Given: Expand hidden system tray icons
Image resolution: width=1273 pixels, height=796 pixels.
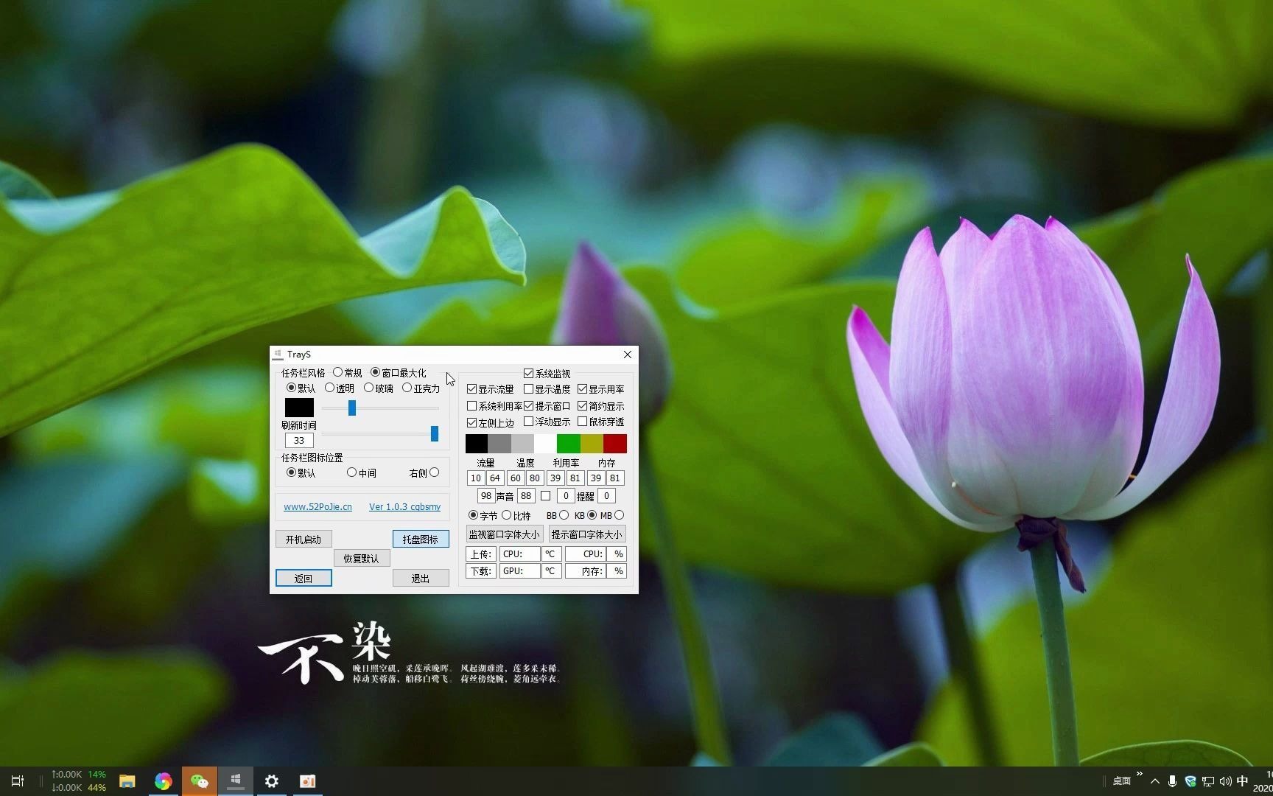Looking at the screenshot, I should click(x=1154, y=781).
